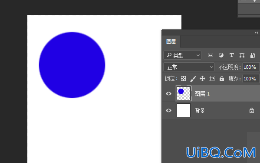Filter for adjustment layers icon
260x163 pixels.
point(221,55)
